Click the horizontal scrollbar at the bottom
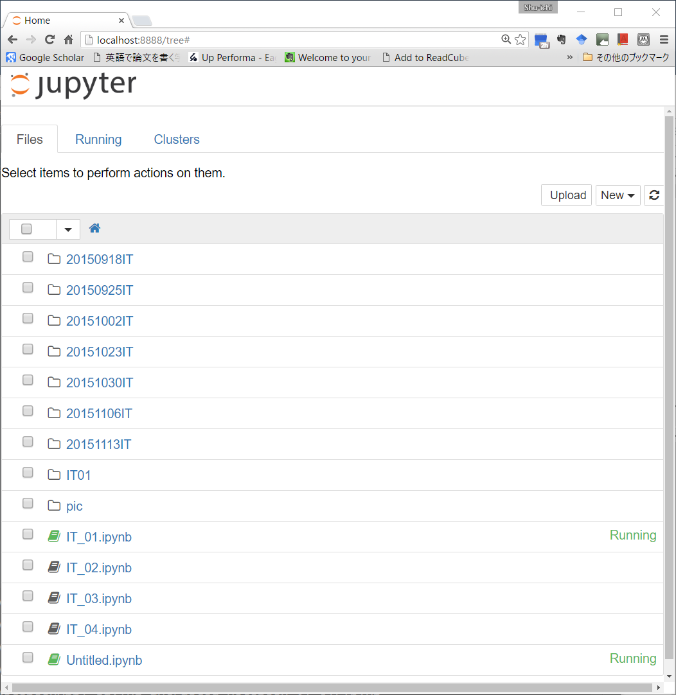The width and height of the screenshot is (676, 695). click(x=334, y=688)
